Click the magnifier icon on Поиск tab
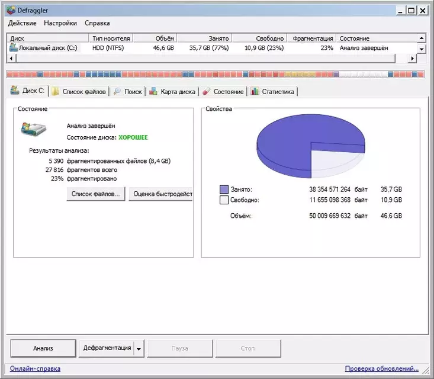Image resolution: width=434 pixels, height=379 pixels. point(117,91)
